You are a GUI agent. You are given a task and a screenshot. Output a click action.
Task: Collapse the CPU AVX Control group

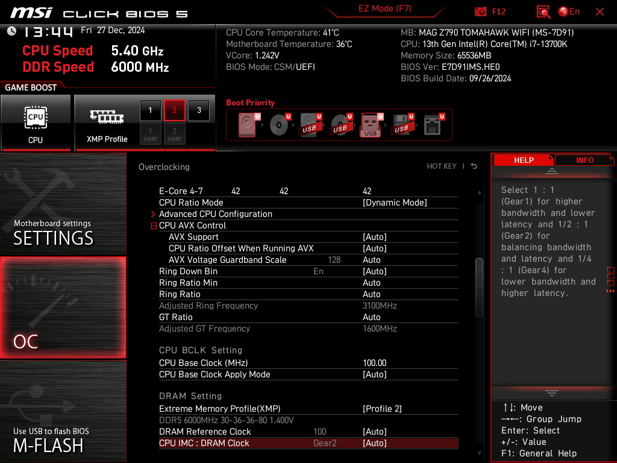point(154,225)
